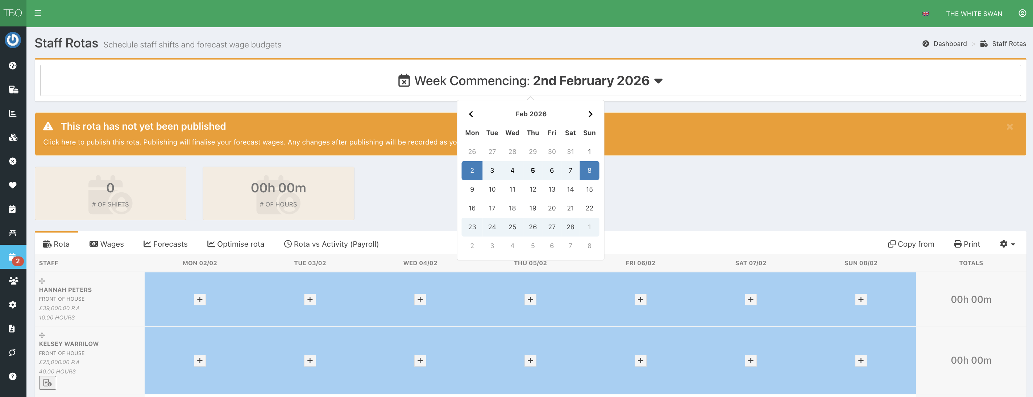This screenshot has width=1033, height=397.
Task: Open Kelsey Warrilow's contract details icon
Action: (x=47, y=383)
